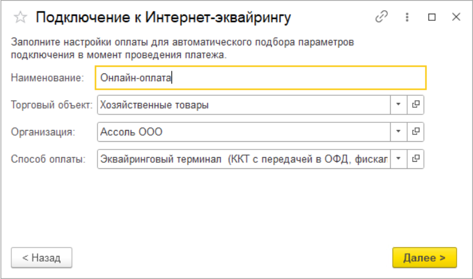Click the get link chain icon

coord(382,17)
